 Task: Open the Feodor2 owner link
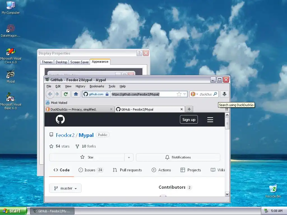tap(65, 135)
